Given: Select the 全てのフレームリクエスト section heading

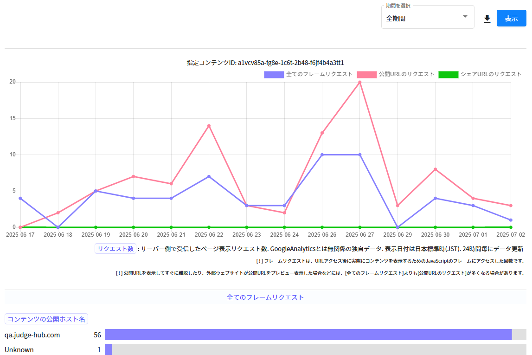Looking at the screenshot, I should point(265,297).
